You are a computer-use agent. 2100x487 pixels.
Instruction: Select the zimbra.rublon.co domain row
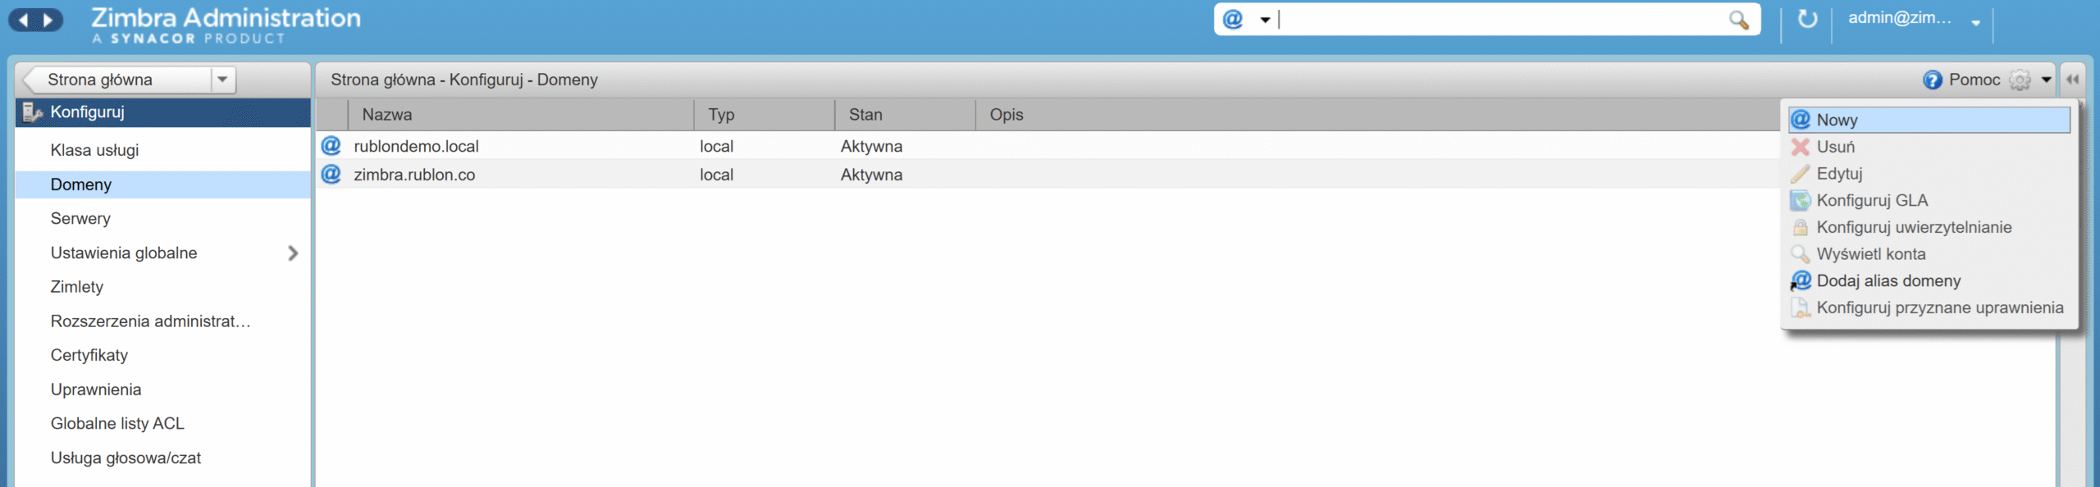click(x=414, y=175)
